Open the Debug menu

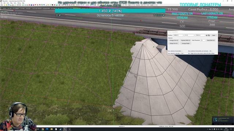19,3
